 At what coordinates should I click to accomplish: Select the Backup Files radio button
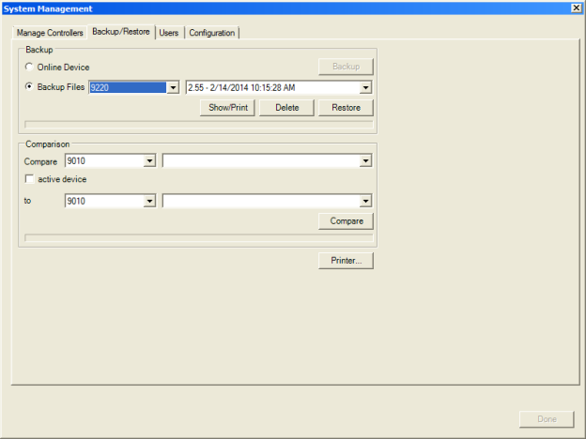(x=29, y=87)
